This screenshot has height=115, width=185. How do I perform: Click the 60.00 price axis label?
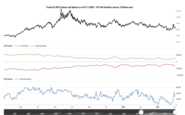coord(178,30)
